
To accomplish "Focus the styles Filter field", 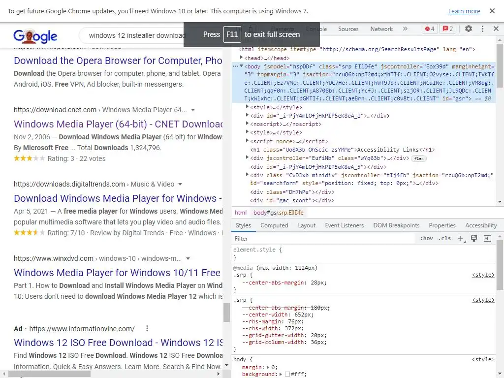I will (324, 239).
